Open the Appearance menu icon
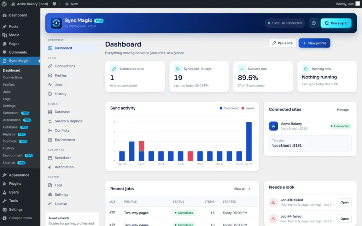The width and height of the screenshot is (362, 226). coord(4,175)
